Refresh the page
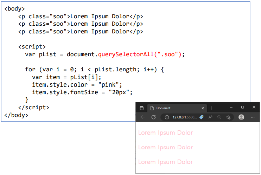 tap(153, 117)
